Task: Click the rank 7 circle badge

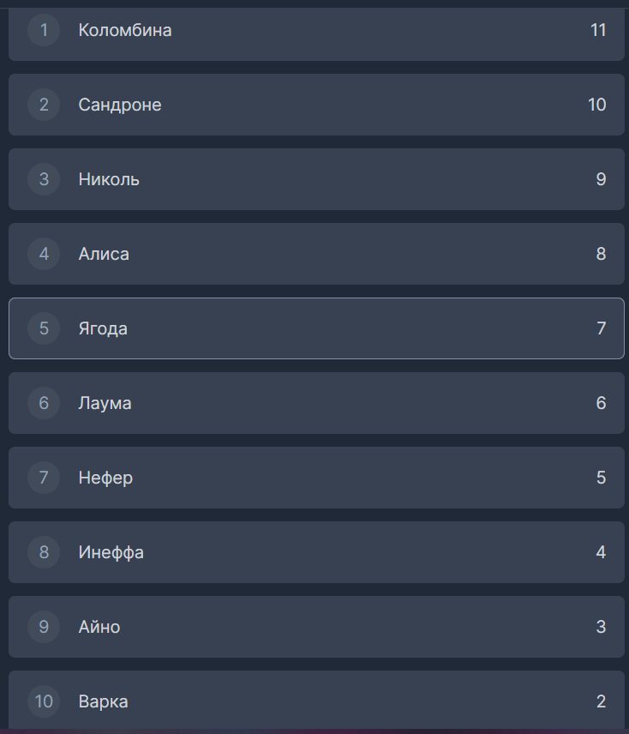Action: click(44, 478)
